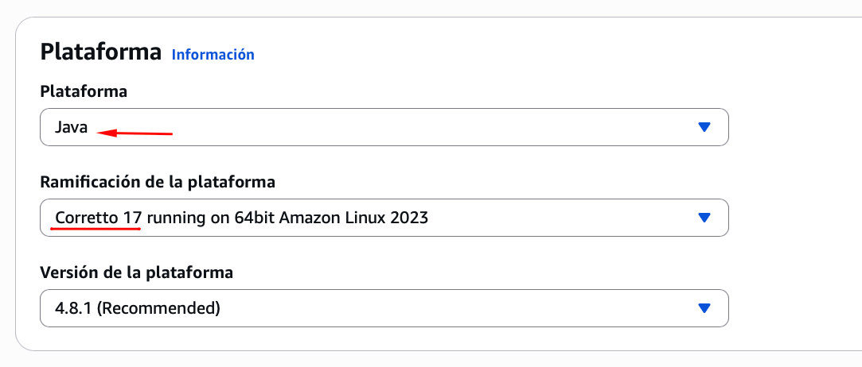Click the blue arrow in the Corretto 17 dropdown
Screen dimensions: 862x367
[x=703, y=218]
